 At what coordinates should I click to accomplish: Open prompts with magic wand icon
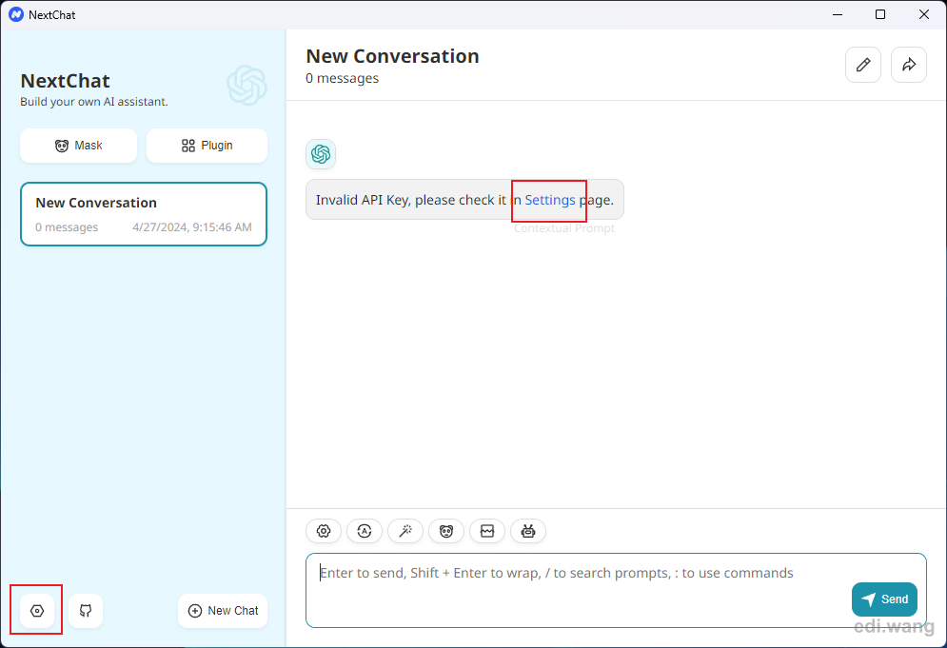[405, 531]
